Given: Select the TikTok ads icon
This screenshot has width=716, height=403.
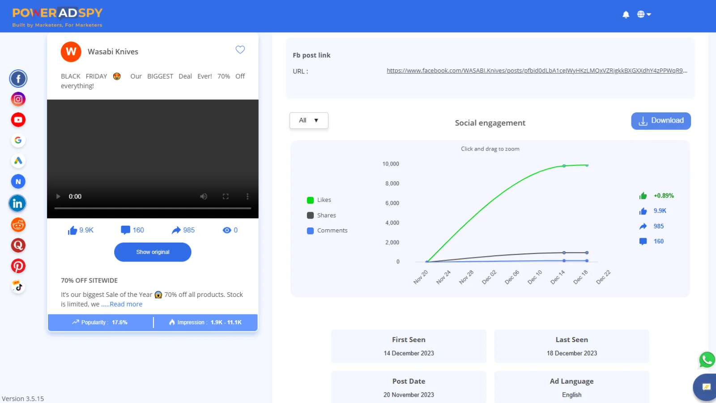Looking at the screenshot, I should (x=18, y=287).
